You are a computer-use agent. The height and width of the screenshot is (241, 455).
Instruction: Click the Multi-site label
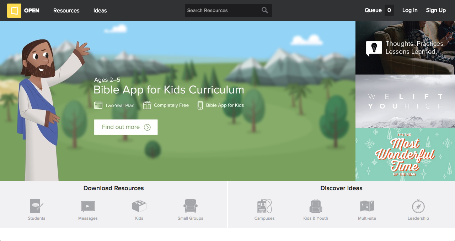[x=367, y=218]
